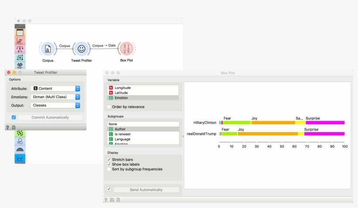Open Tweet Profiler help question mark
Image resolution: width=358 pixels, height=208 pixels.
tap(7, 127)
